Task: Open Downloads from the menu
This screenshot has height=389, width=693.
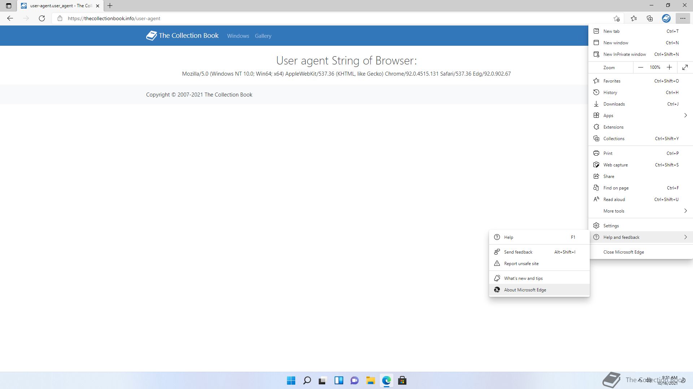Action: coord(641,104)
